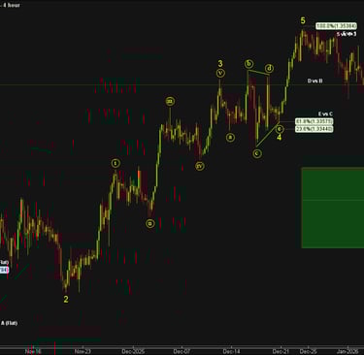Image resolution: width=364 pixels, height=355 pixels.
Task: Click the circled v sub-wave marker
Action: tap(220, 73)
